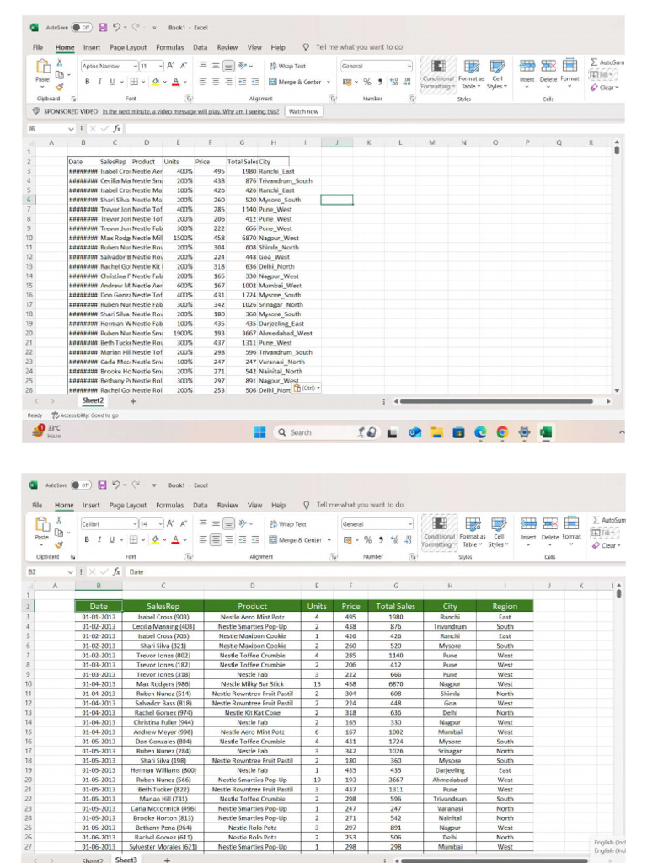This screenshot has width=647, height=863.
Task: Click the Windows Start button in the taskbar
Action: (x=260, y=433)
